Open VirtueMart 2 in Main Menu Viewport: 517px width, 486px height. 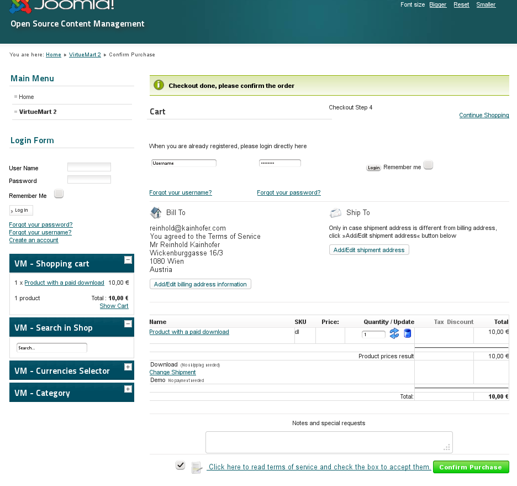tap(38, 112)
